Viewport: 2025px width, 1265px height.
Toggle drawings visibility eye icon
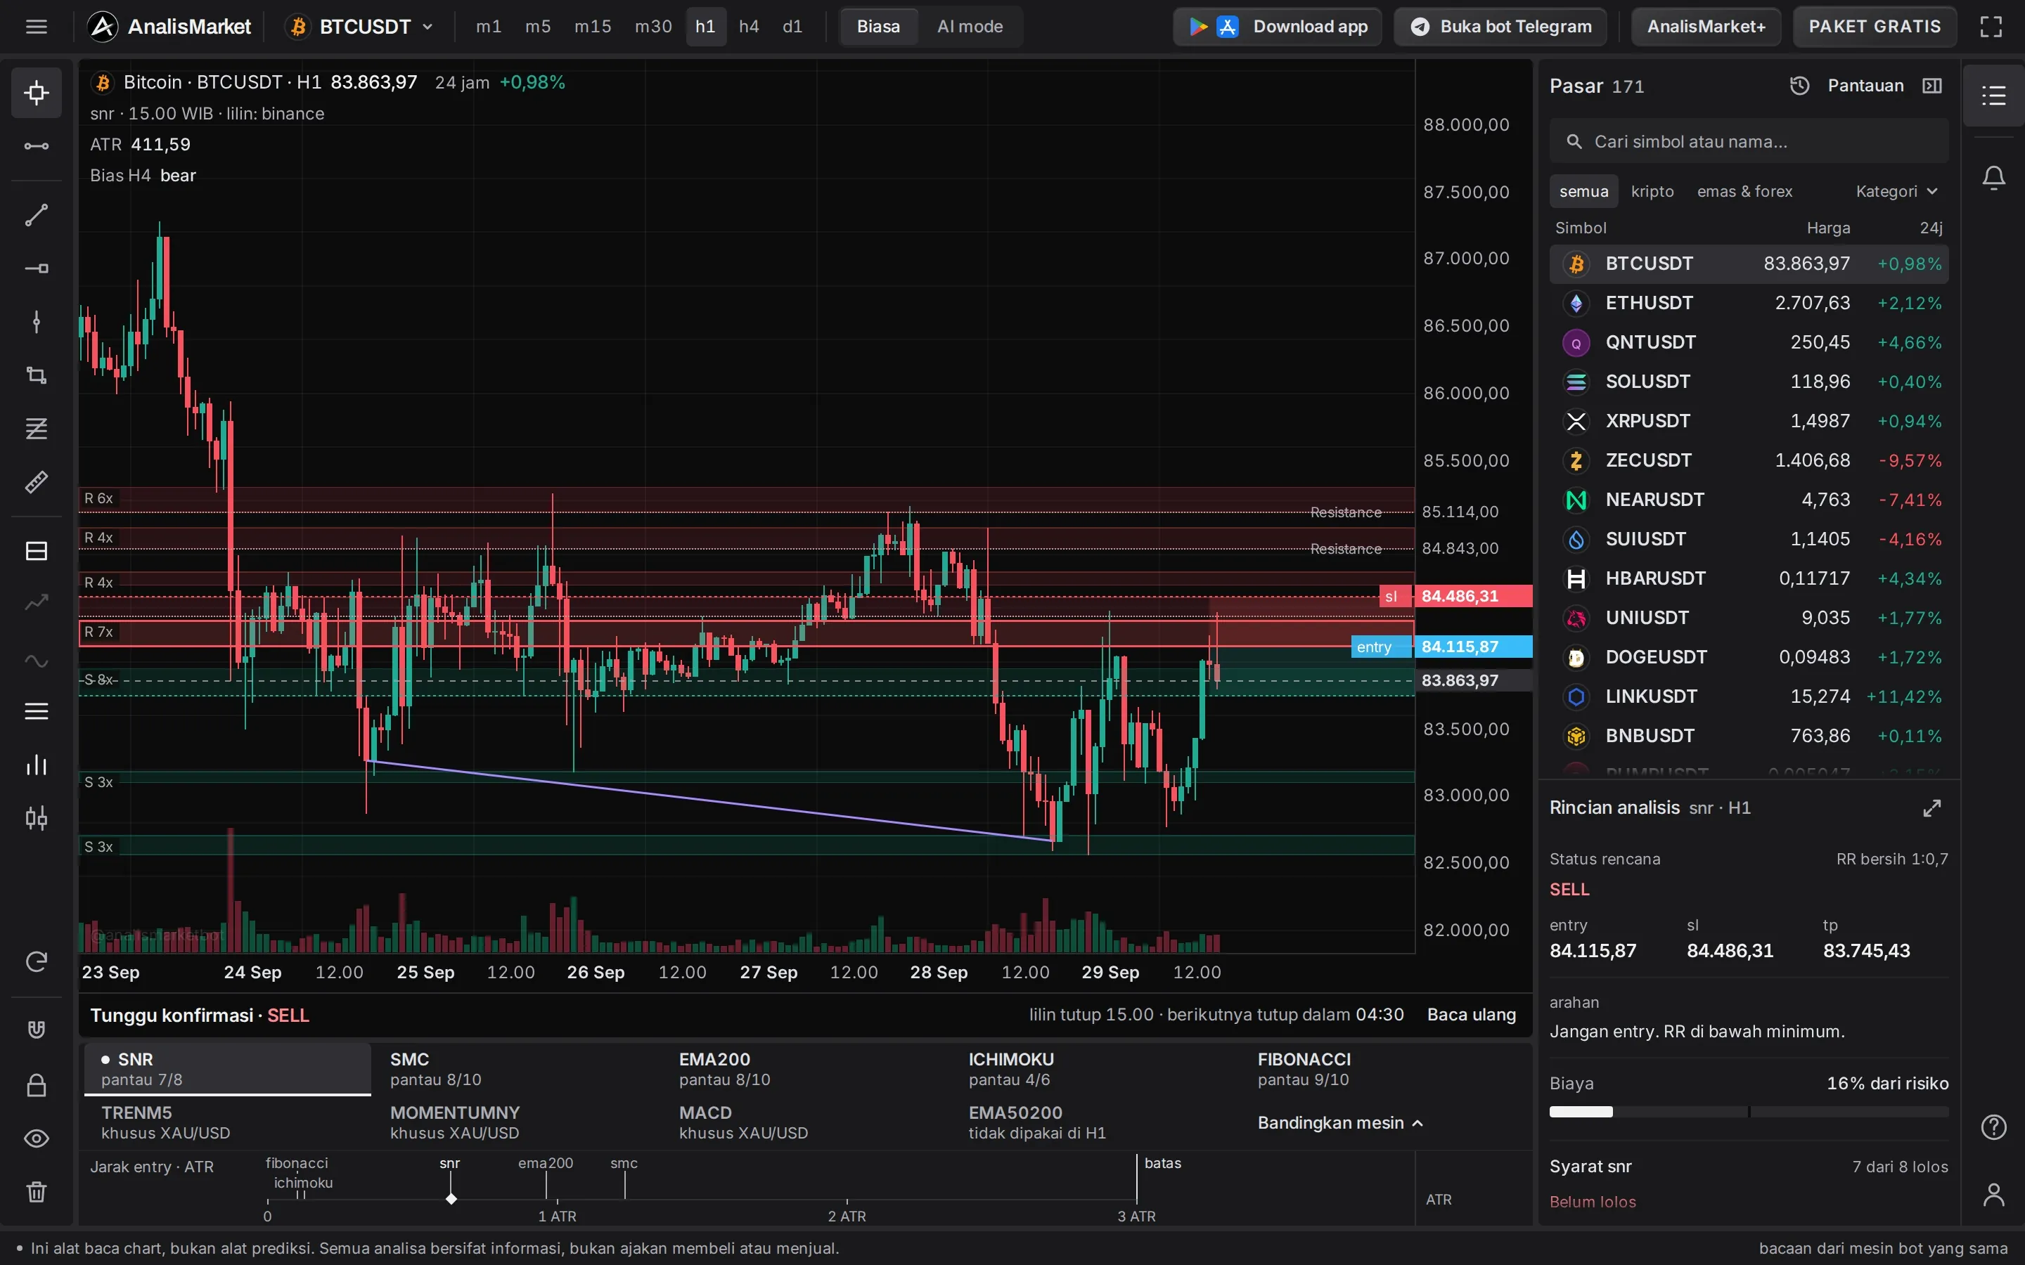36,1138
